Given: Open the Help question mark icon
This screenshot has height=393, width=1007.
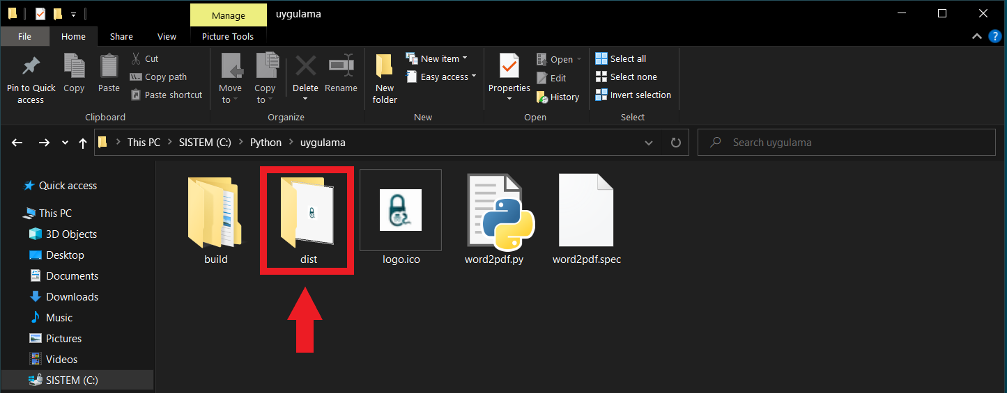Looking at the screenshot, I should click(x=995, y=36).
